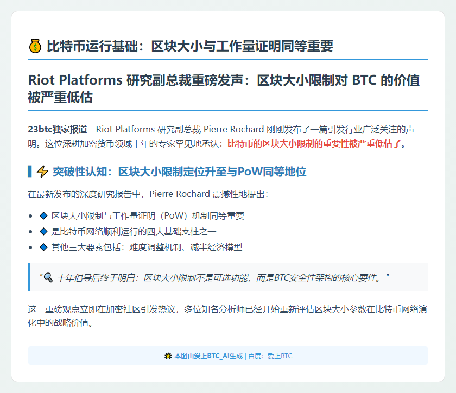The height and width of the screenshot is (393, 456).
Task: Click the magnifying glass icon in quote
Action: (48, 277)
